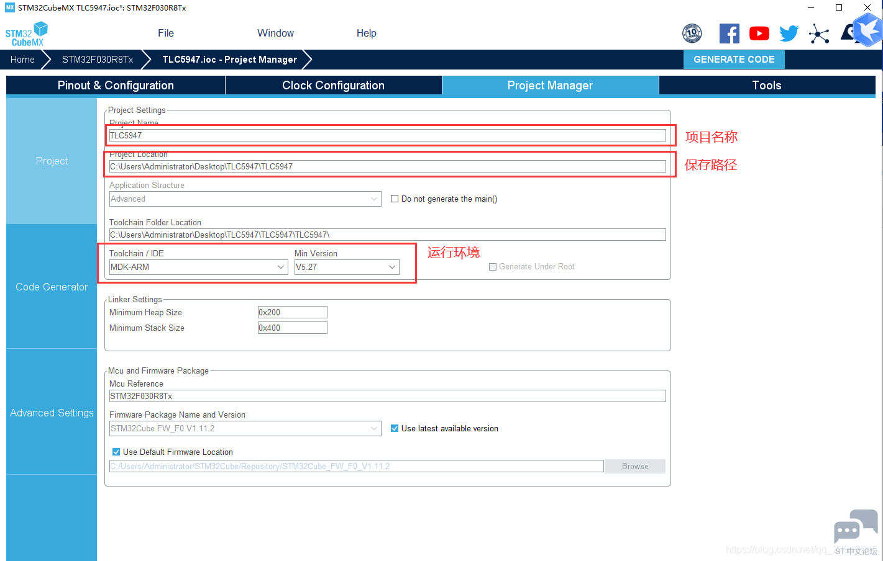Click the Project Name input field

click(x=388, y=135)
